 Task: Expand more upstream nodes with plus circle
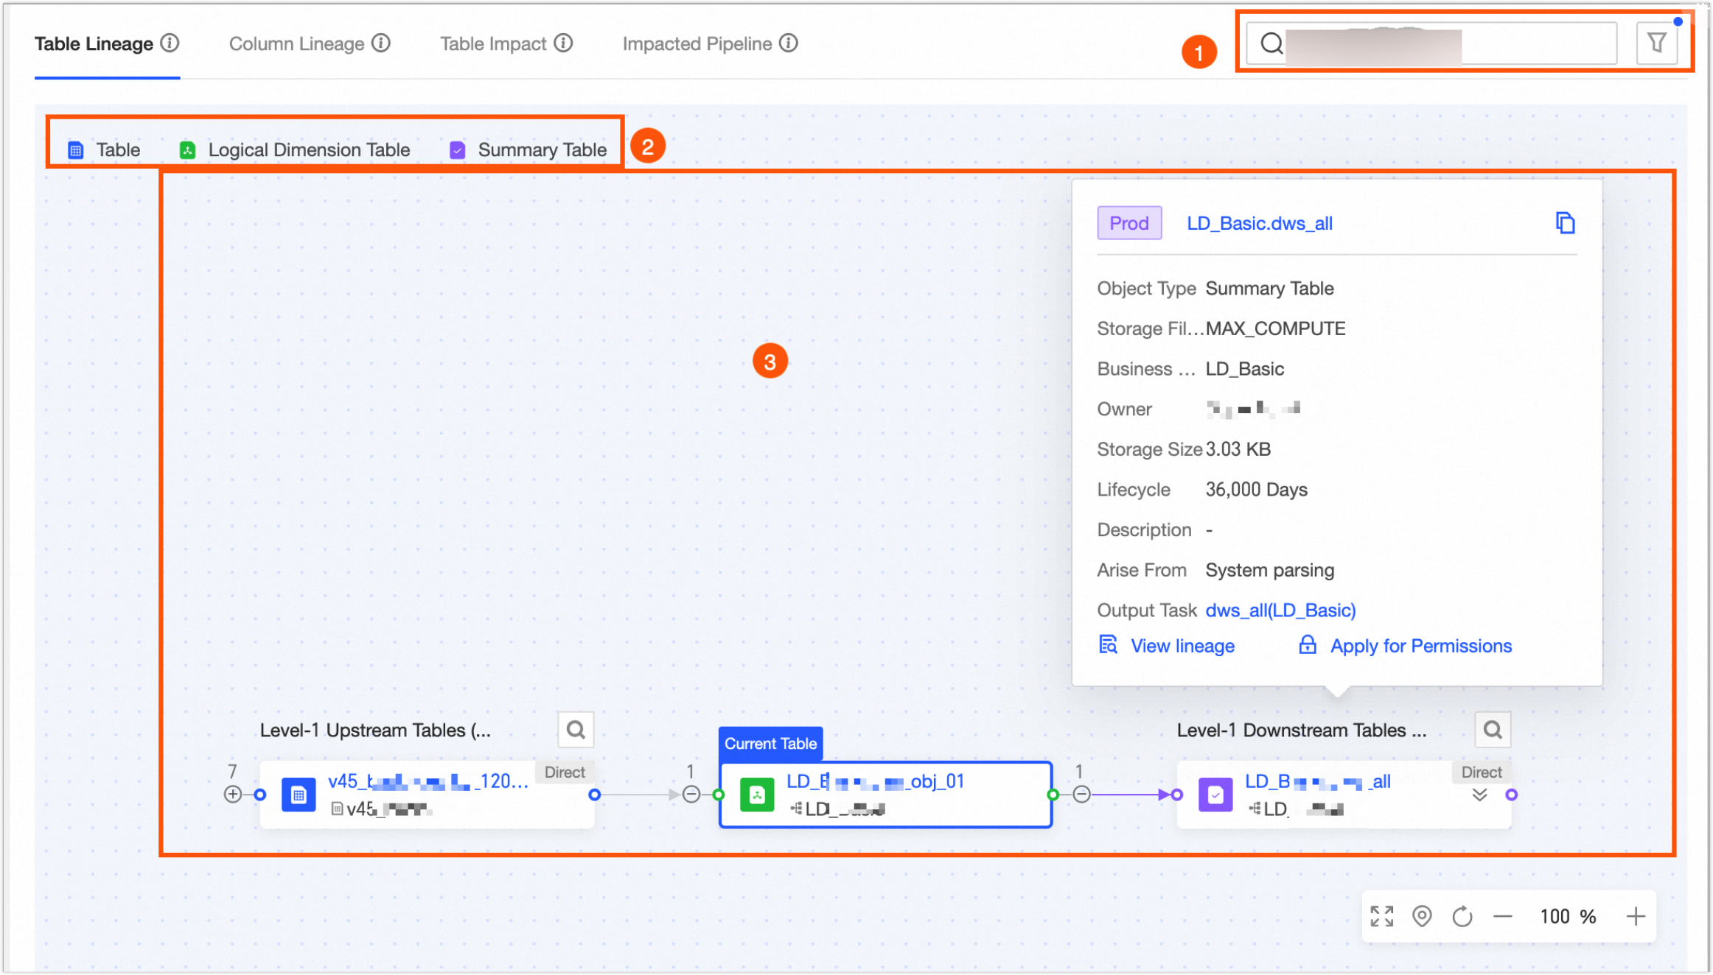(x=233, y=794)
